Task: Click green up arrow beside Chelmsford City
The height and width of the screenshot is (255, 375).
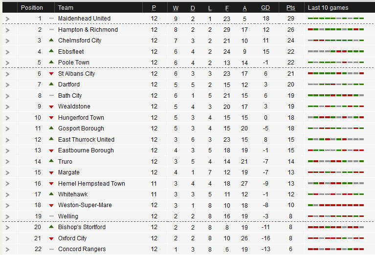Action: (51, 40)
